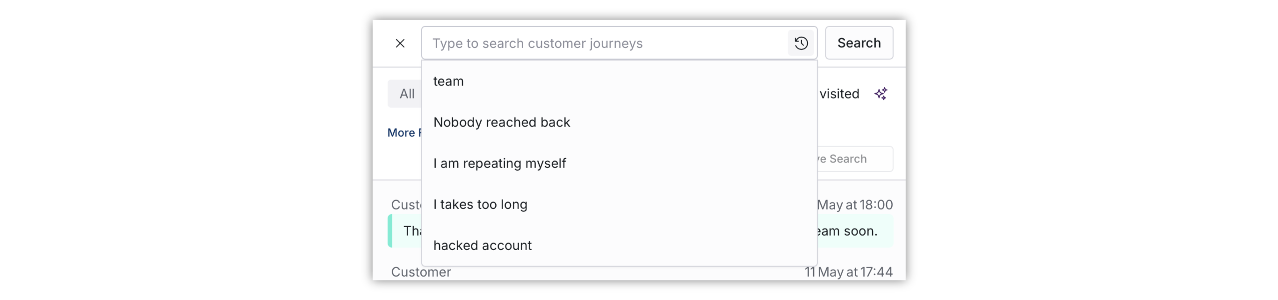
Task: Pick the "I am repeating myself" suggestion
Action: pyautogui.click(x=619, y=163)
